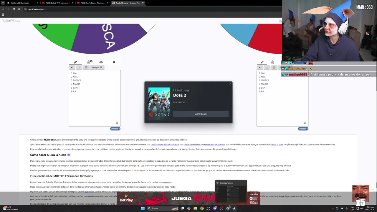Open the 'random generador de números' link
This screenshot has height=212, width=377.
165,145
